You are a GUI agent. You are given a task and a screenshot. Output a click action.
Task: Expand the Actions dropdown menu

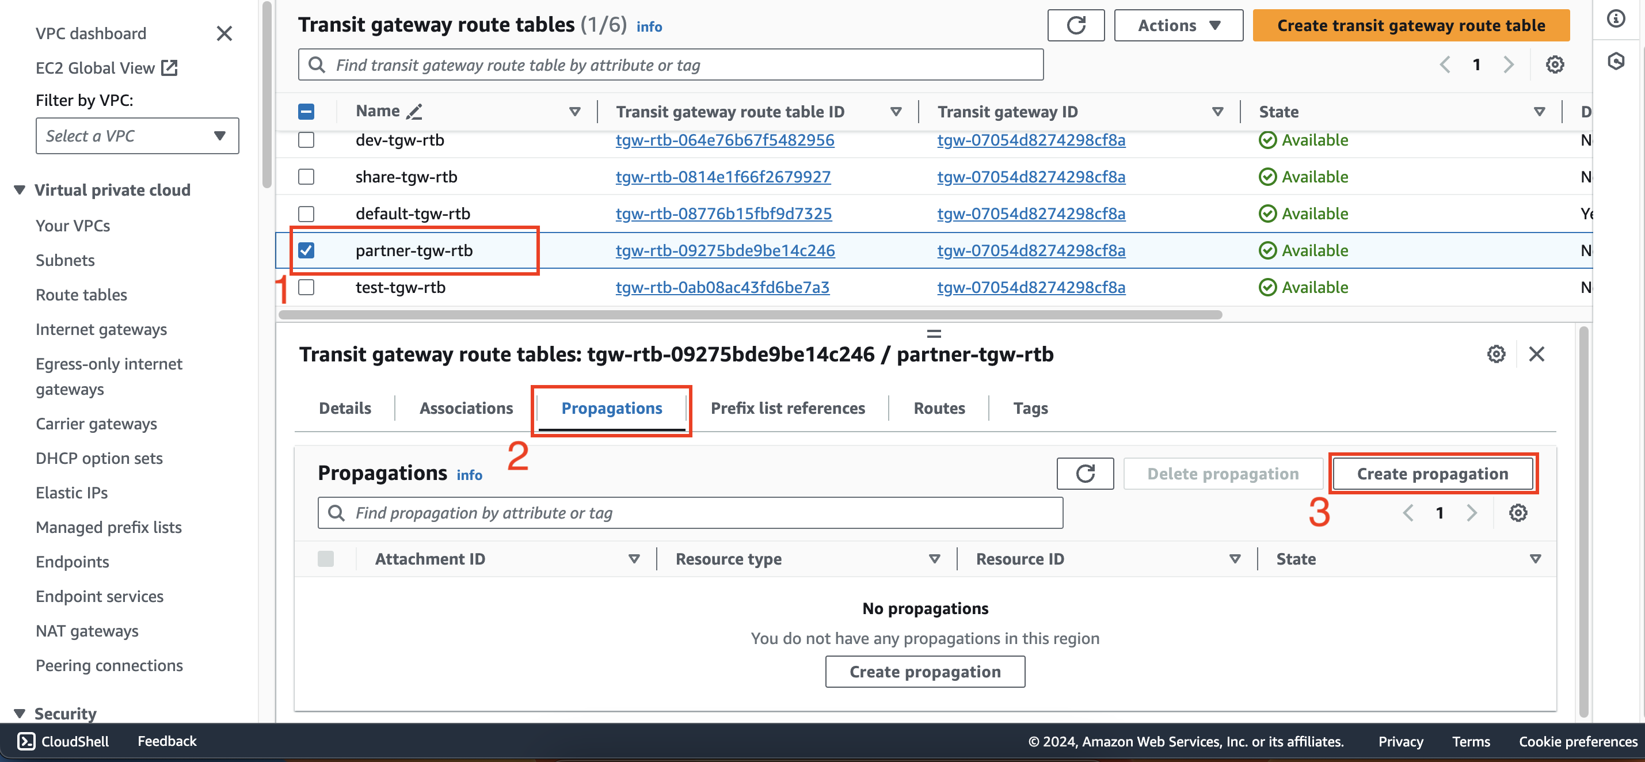(x=1176, y=24)
